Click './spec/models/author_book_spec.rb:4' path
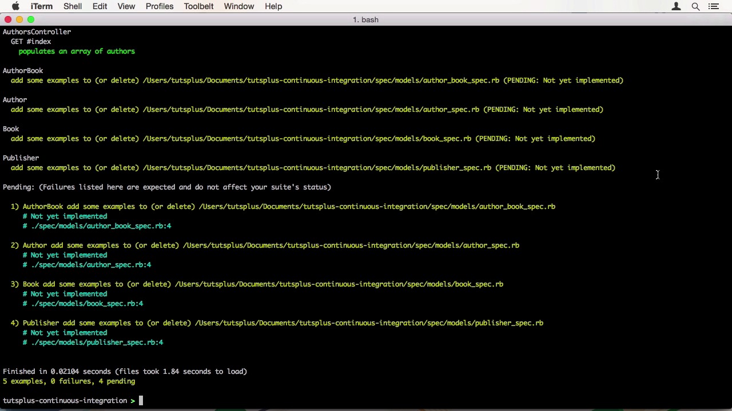The width and height of the screenshot is (732, 411). (x=101, y=226)
